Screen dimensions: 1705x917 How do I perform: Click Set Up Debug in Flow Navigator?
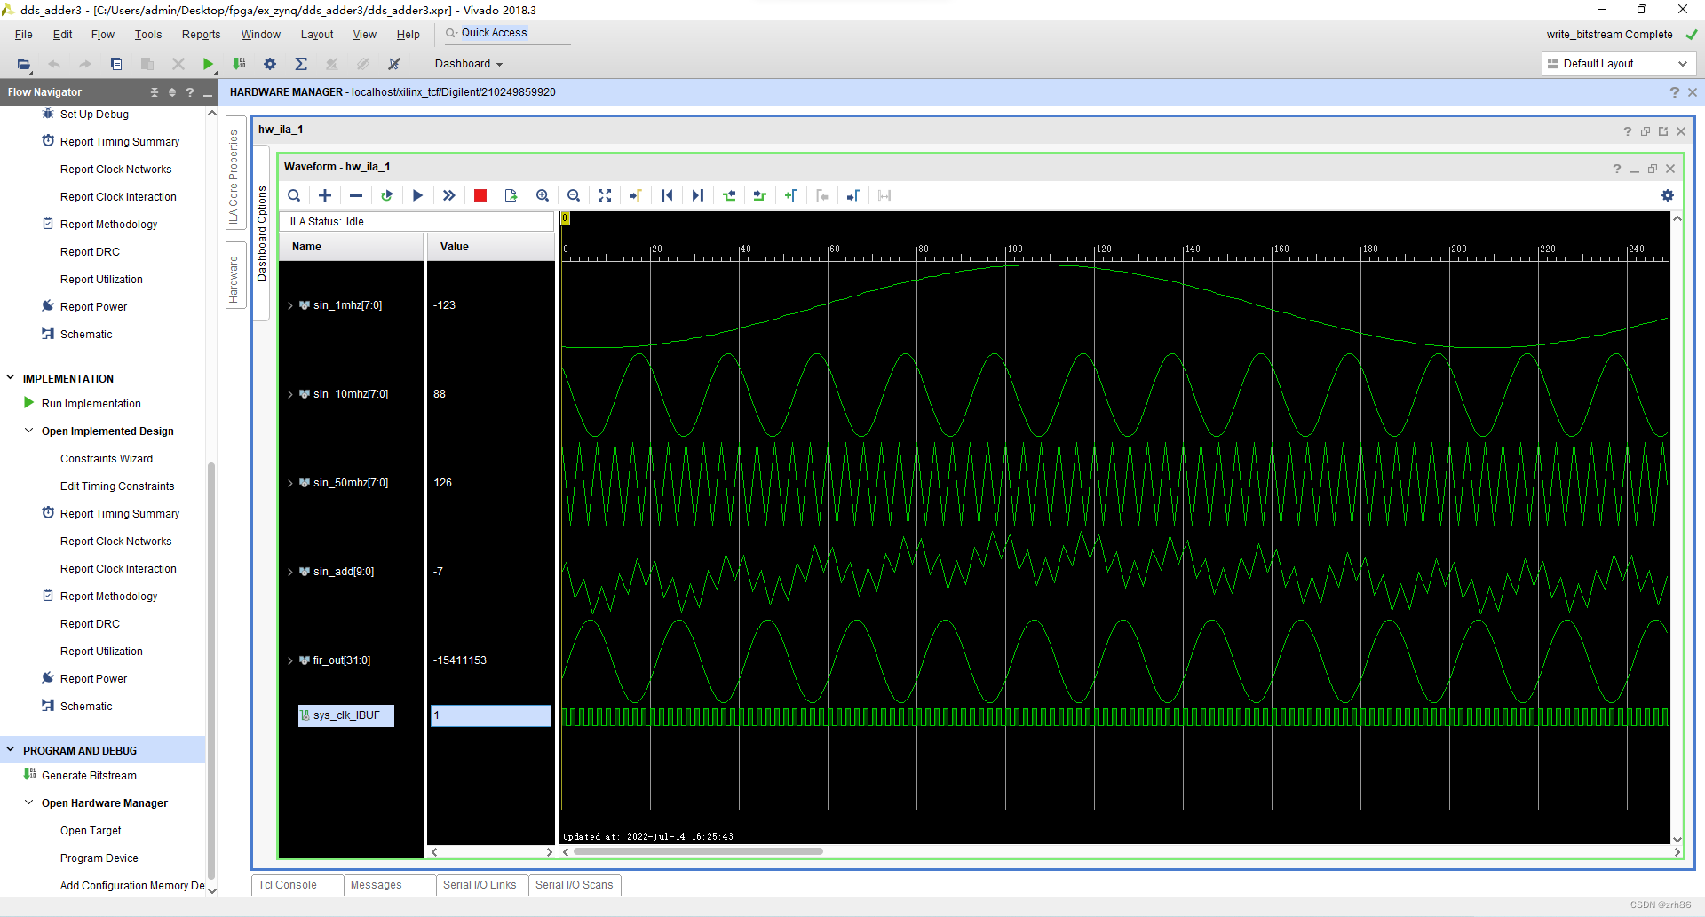coord(94,115)
